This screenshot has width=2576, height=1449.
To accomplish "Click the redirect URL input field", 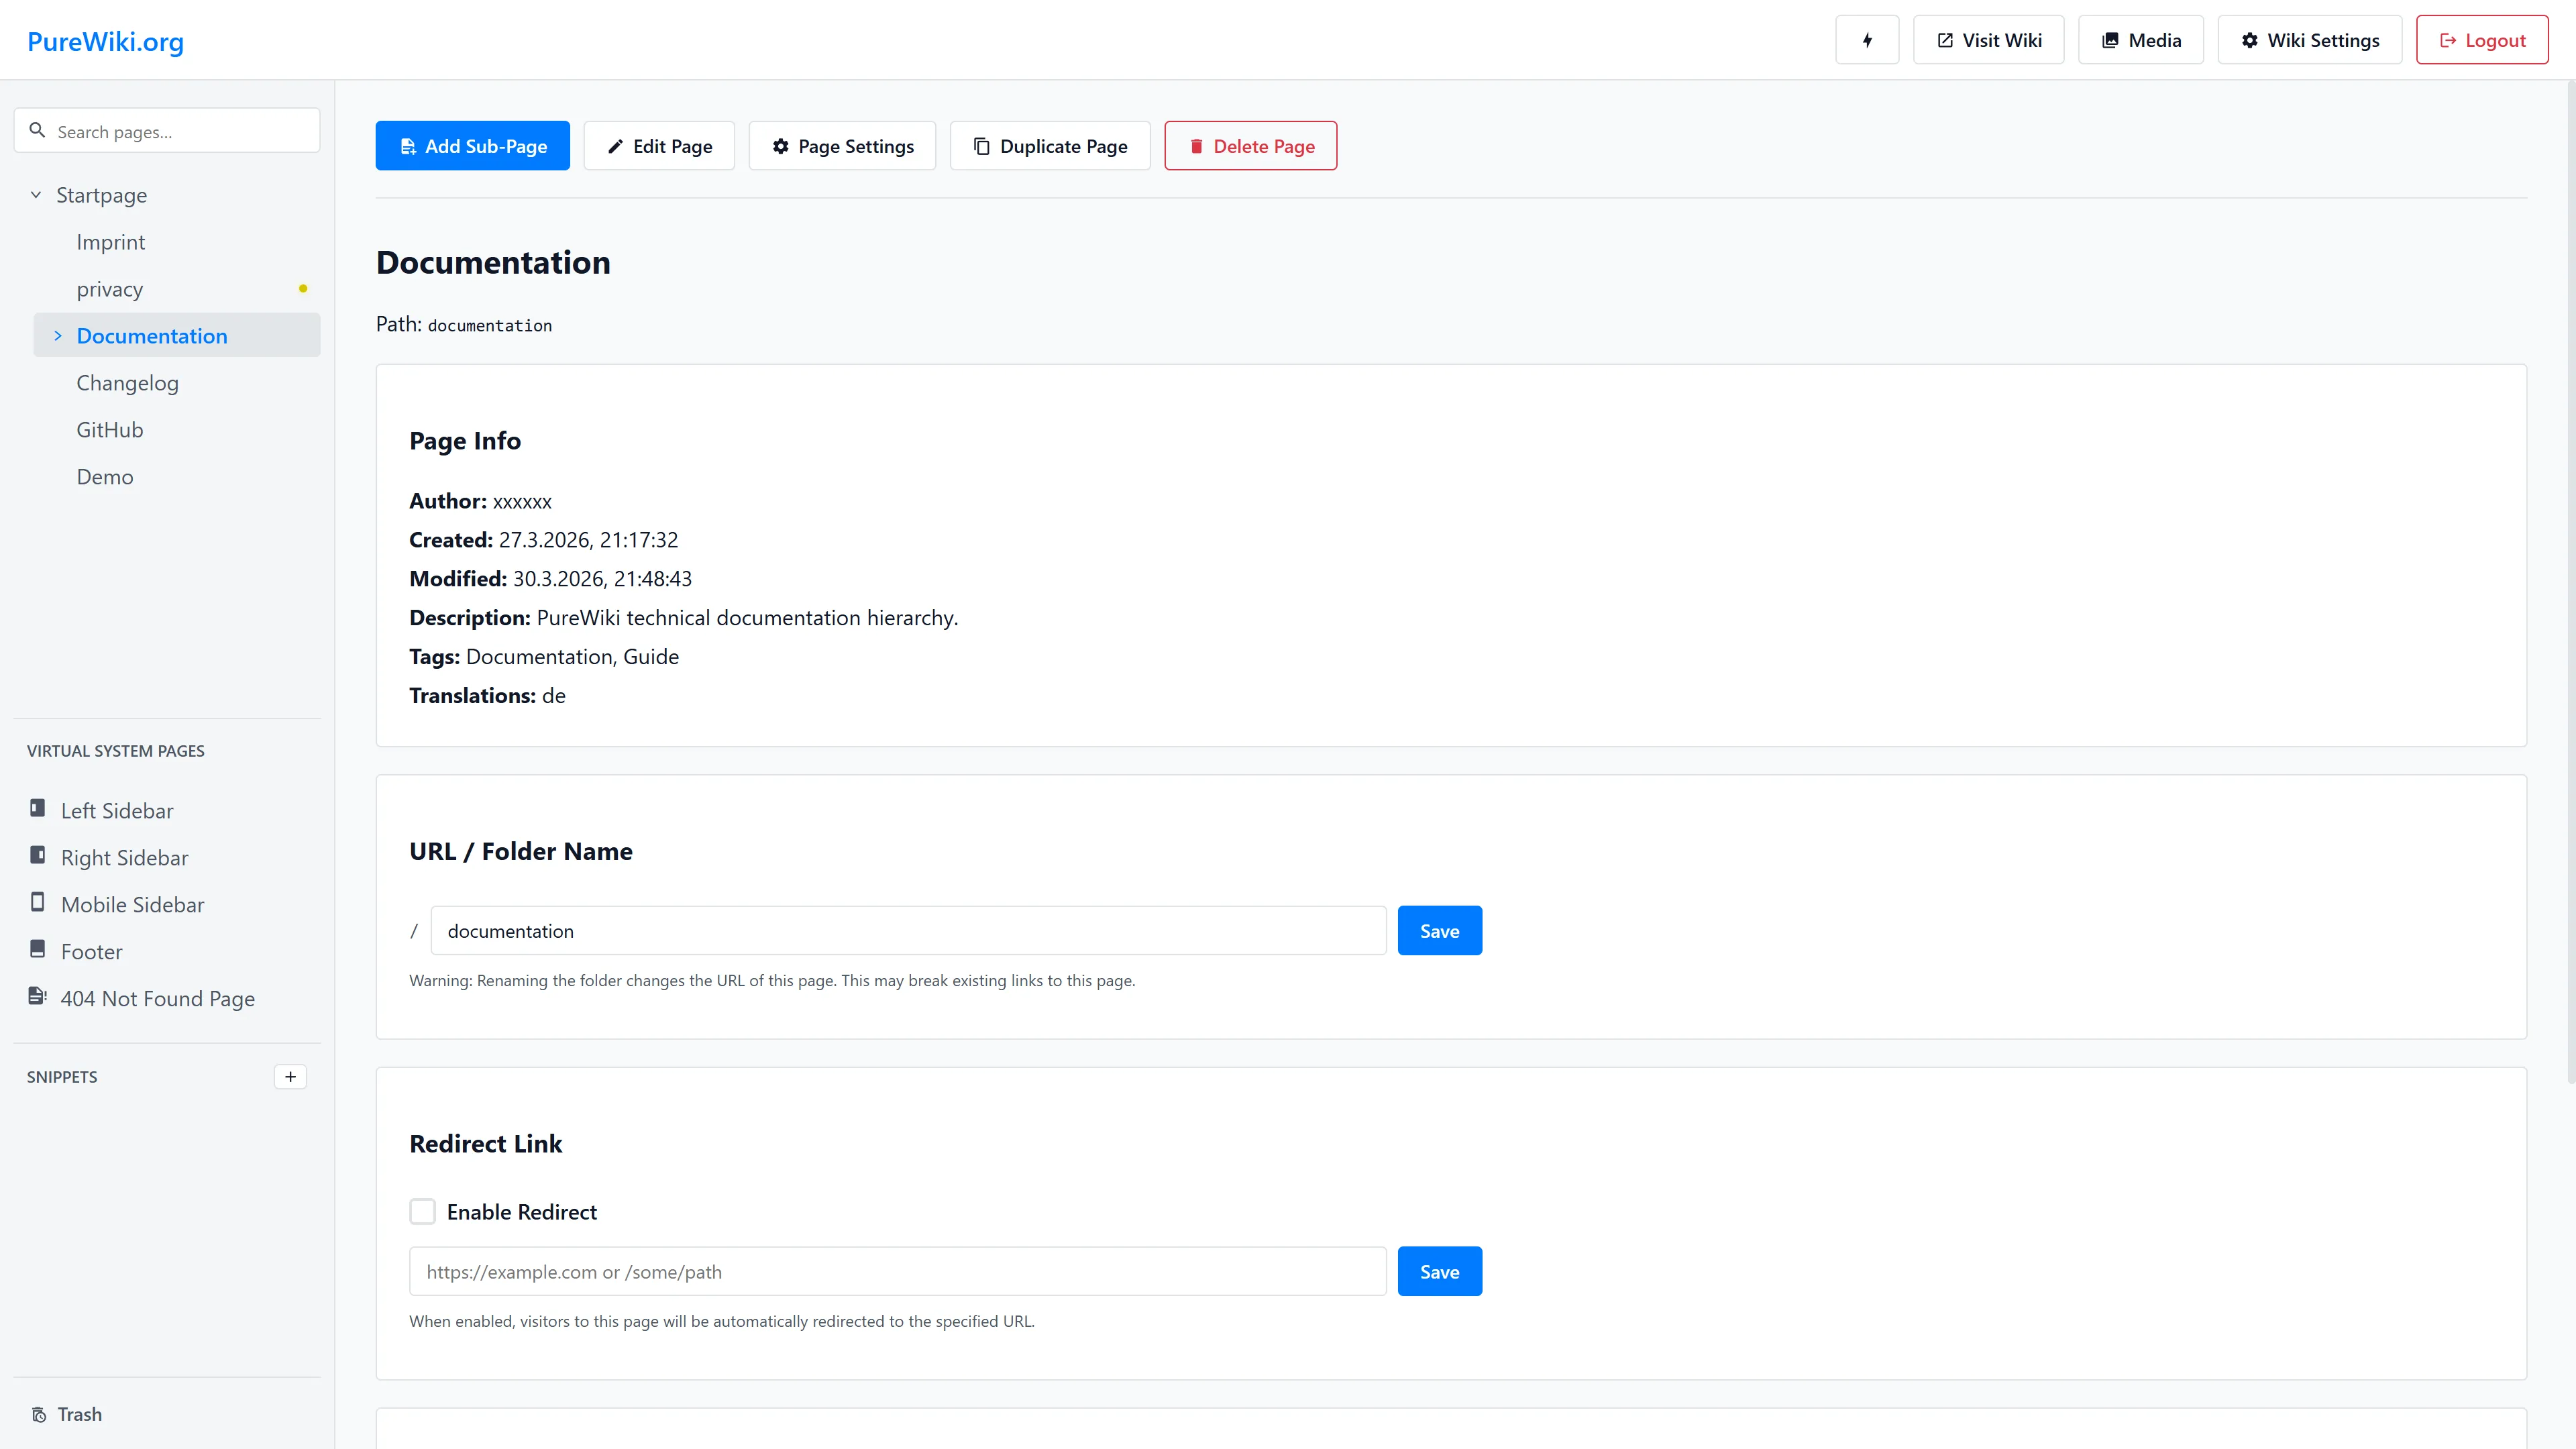I will pyautogui.click(x=897, y=1271).
